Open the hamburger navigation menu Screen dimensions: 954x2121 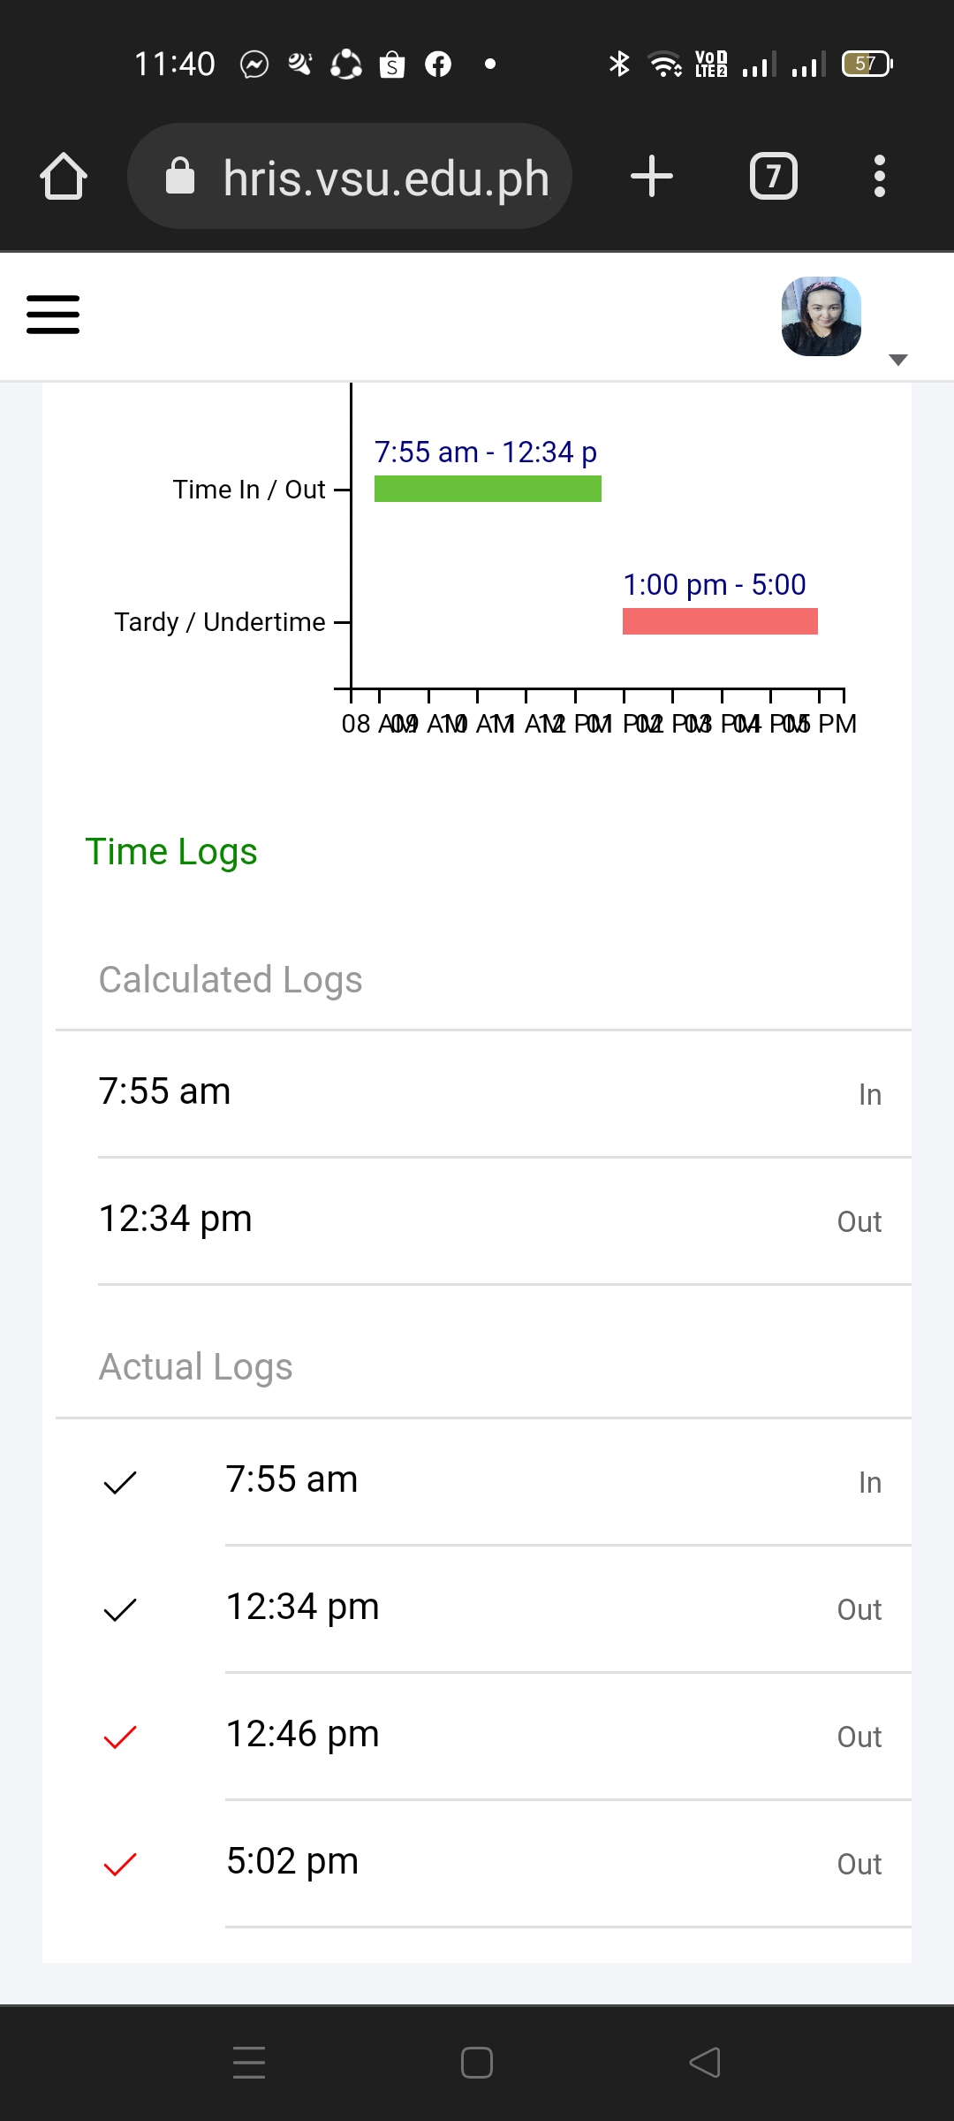click(x=53, y=315)
